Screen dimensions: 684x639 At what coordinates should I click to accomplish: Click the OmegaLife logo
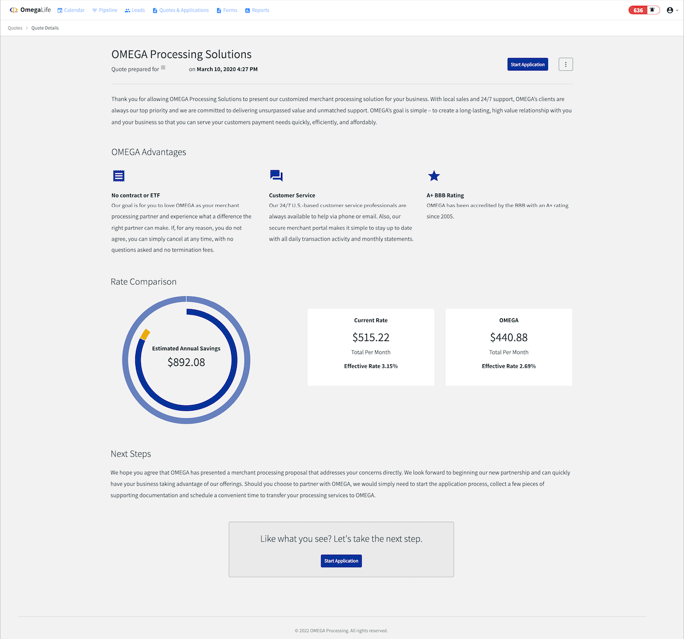(x=30, y=10)
